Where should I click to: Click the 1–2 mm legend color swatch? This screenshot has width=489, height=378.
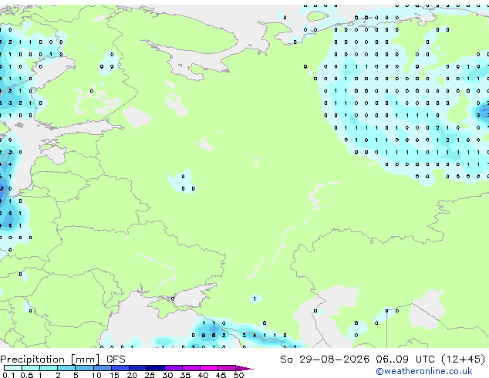[49, 368]
